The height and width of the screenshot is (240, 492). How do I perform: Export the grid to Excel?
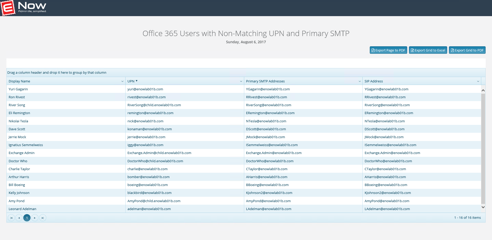coord(428,50)
